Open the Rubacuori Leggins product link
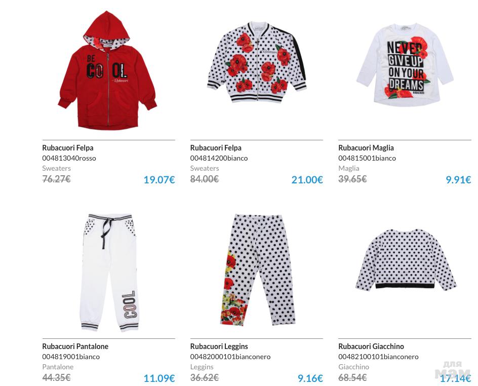The image size is (478, 386). click(219, 346)
